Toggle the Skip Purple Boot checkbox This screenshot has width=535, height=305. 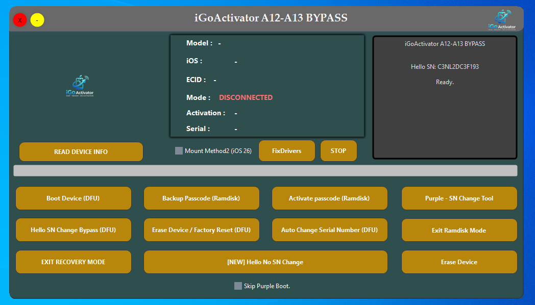click(x=238, y=286)
